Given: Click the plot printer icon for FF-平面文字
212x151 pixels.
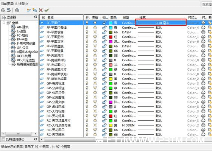Looking at the screenshot, I should click(203, 42).
